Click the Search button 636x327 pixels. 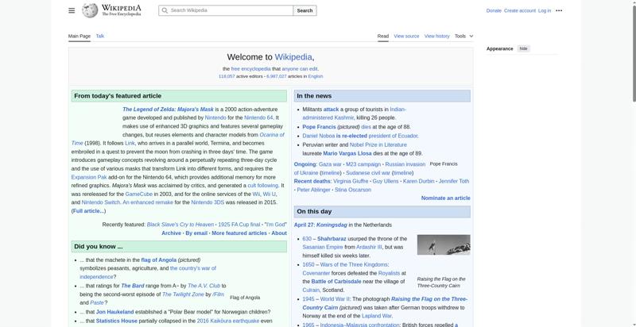pos(304,10)
